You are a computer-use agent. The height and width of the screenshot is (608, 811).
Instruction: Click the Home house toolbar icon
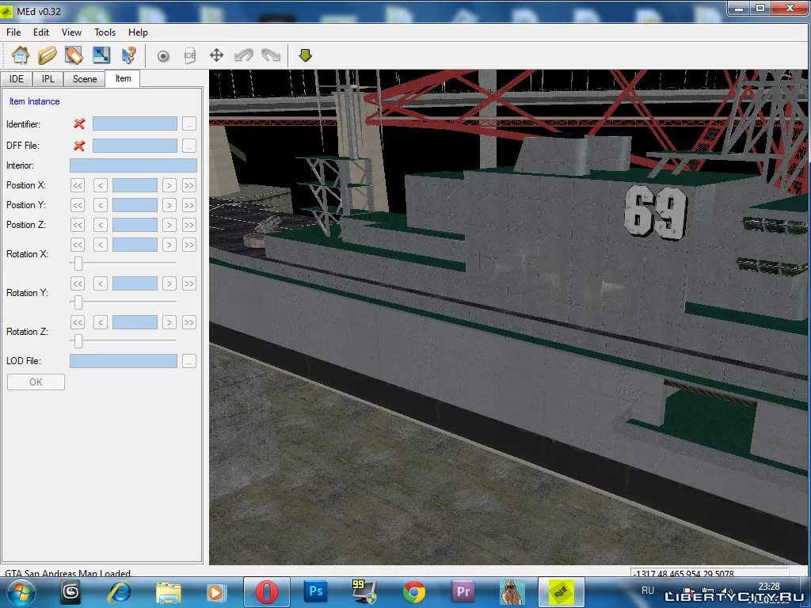[x=21, y=55]
